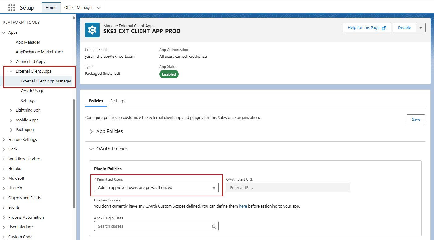Click the Apex Plugin Class search field
This screenshot has height=240, width=434.
pyautogui.click(x=156, y=226)
